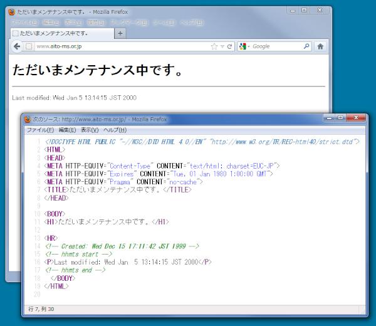Click the <H1> line in the source
Screen dimensions: 376x326
(107, 222)
